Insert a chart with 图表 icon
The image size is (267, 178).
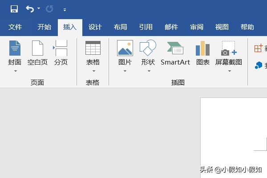[x=202, y=49]
